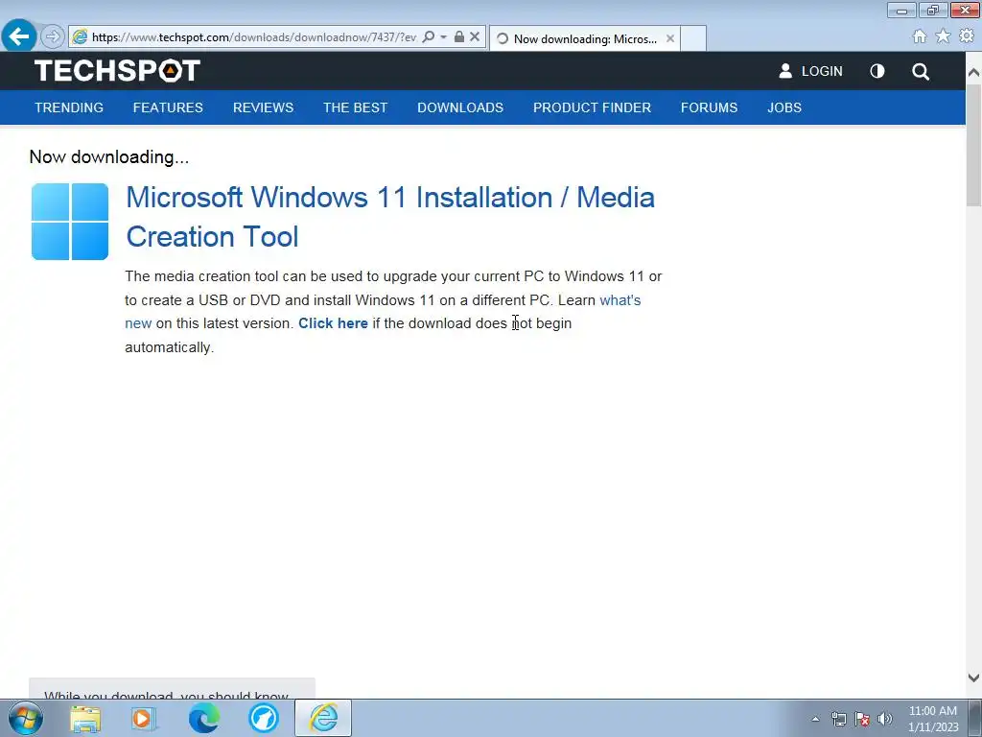The image size is (982, 737).
Task: Open the browser Tools gear icon
Action: tap(967, 36)
